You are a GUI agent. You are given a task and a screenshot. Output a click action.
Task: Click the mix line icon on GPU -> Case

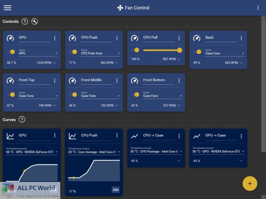pyautogui.click(x=197, y=136)
